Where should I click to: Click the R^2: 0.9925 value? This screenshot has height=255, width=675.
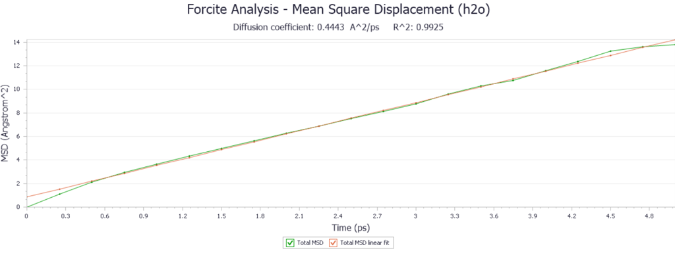click(x=418, y=28)
